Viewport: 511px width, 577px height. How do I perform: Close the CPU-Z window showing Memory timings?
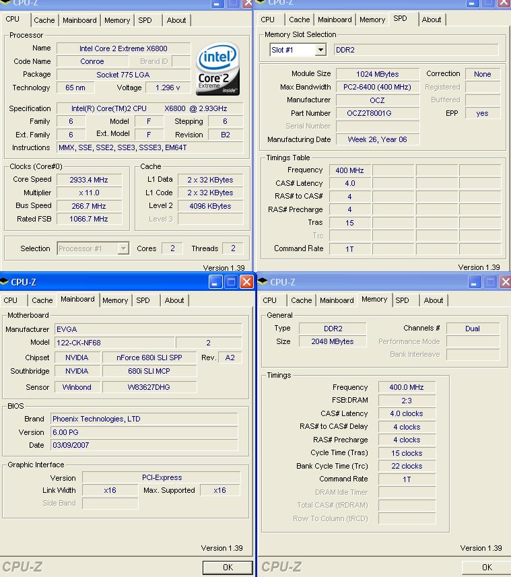click(x=505, y=282)
